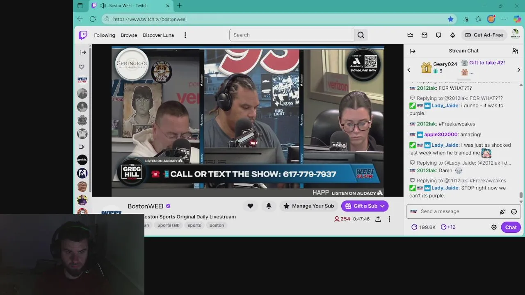This screenshot has width=525, height=295.
Task: Open the Gift a Sub dropdown
Action: point(365,206)
